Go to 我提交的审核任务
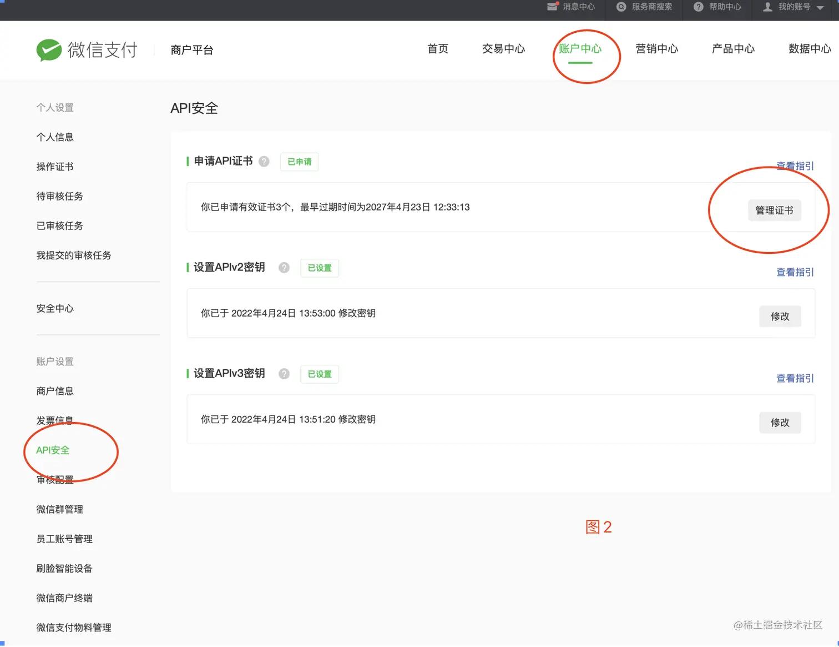 coord(74,255)
